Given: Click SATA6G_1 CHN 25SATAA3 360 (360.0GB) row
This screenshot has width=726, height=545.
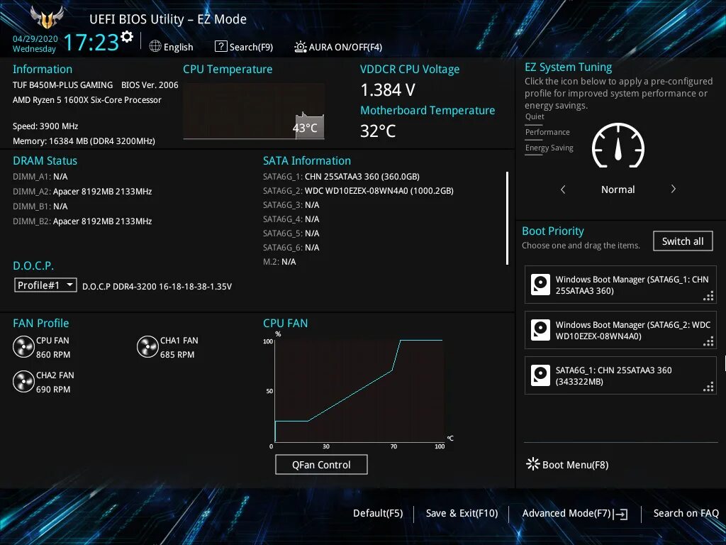Looking at the screenshot, I should [341, 177].
